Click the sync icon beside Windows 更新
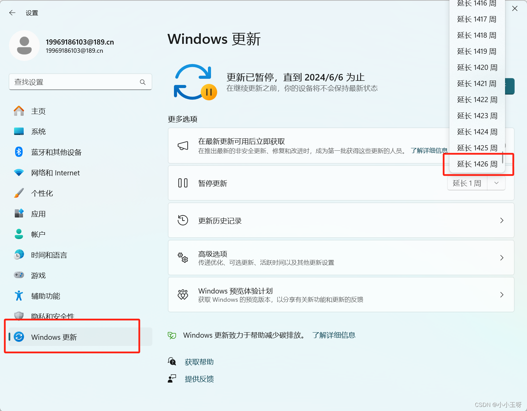The width and height of the screenshot is (527, 411). pyautogui.click(x=19, y=337)
